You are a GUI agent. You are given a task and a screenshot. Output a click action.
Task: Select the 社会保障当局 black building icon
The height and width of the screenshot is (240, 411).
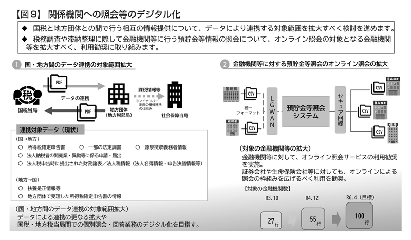[x=175, y=95]
